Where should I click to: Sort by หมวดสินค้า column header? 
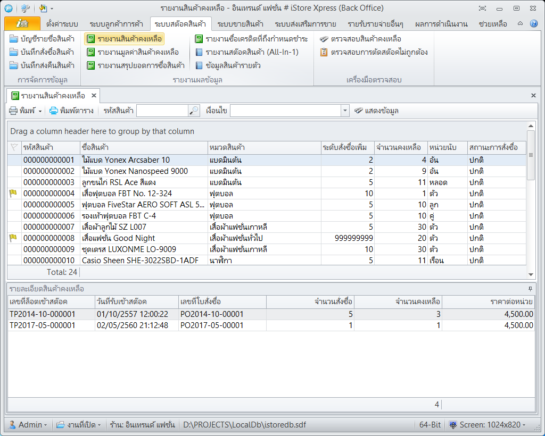click(265, 147)
